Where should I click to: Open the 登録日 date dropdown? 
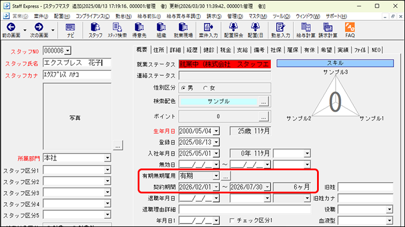pos(216,142)
